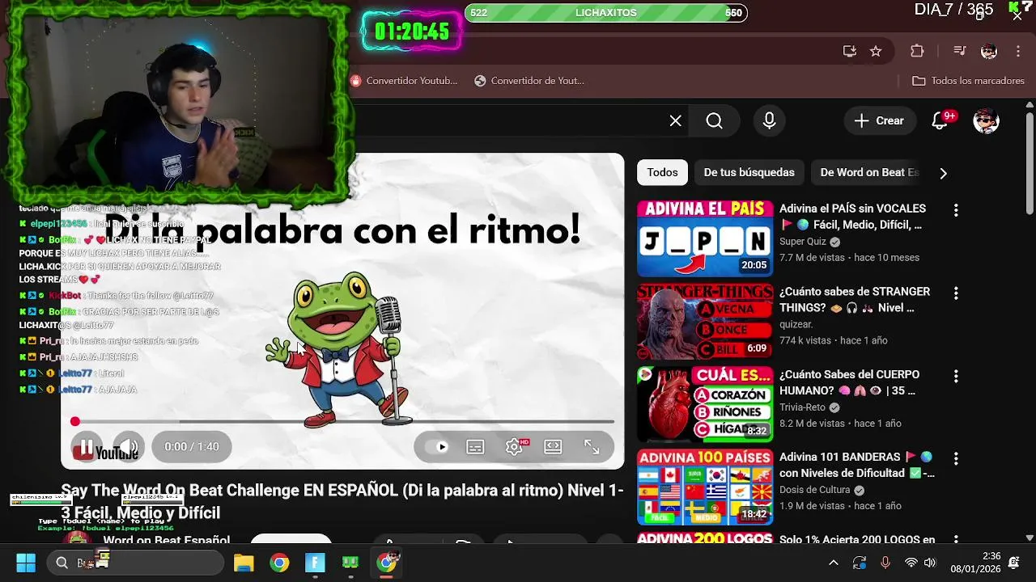Open the Word on Beat Español channel
The width and height of the screenshot is (1036, 582).
[166, 540]
